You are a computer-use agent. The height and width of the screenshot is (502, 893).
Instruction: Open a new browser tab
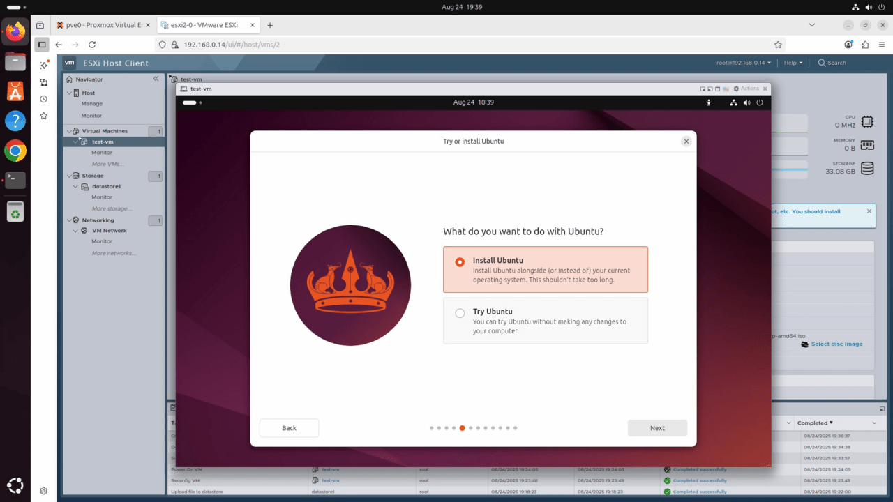pyautogui.click(x=270, y=25)
